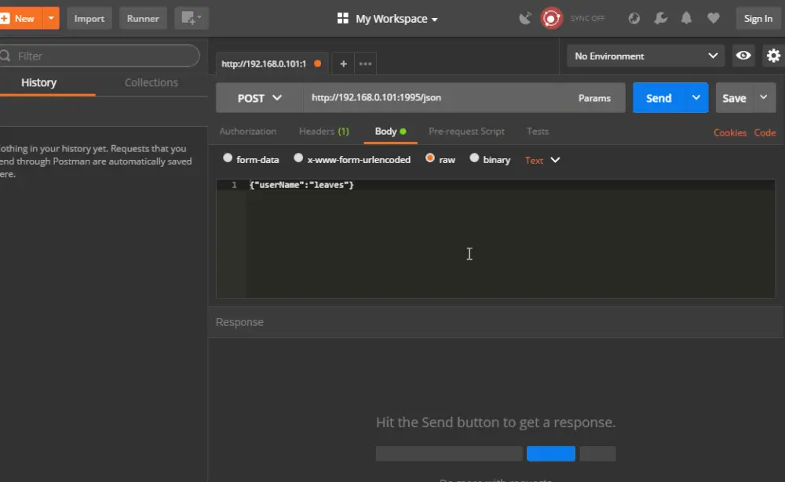Viewport: 785px width, 482px height.
Task: Click the JSON body text in editor
Action: point(301,185)
